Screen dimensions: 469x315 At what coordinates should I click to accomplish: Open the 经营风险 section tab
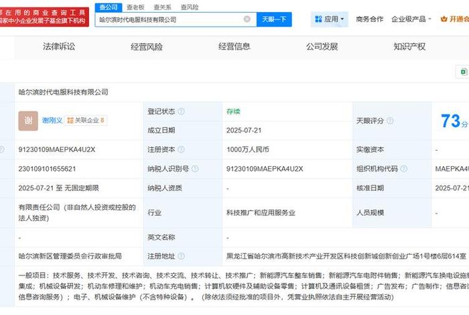click(147, 46)
